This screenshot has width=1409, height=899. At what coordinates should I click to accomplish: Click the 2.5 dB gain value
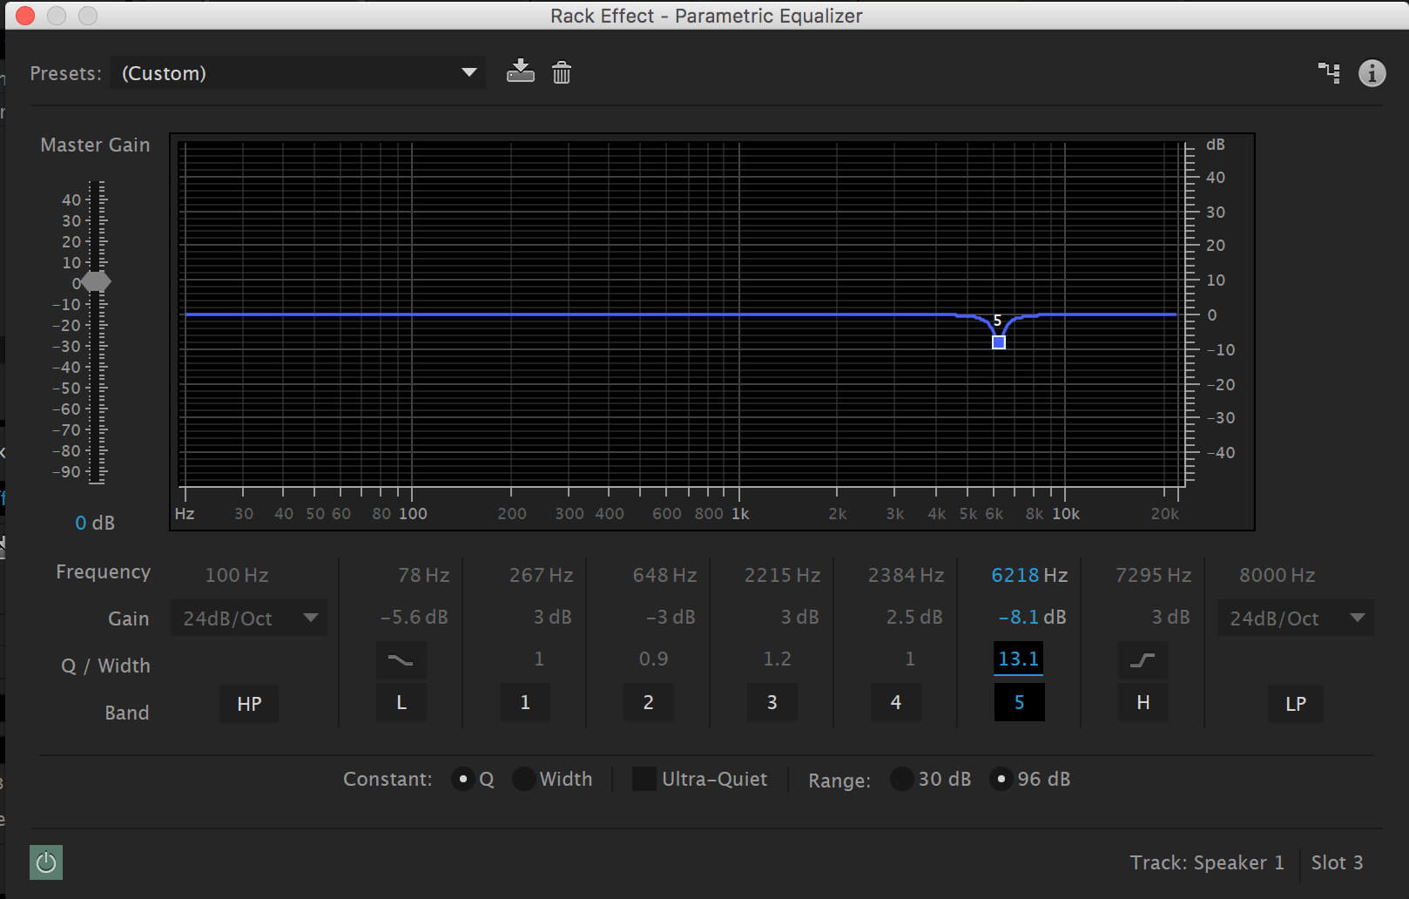(x=914, y=617)
